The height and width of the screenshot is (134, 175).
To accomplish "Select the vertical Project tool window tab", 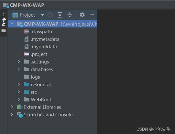I will [x=4, y=19].
